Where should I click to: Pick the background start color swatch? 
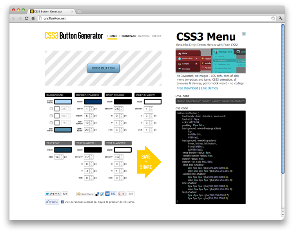point(63,102)
